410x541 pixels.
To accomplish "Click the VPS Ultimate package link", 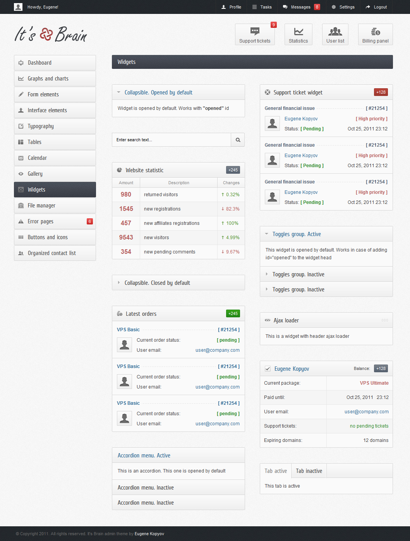I will (x=374, y=383).
